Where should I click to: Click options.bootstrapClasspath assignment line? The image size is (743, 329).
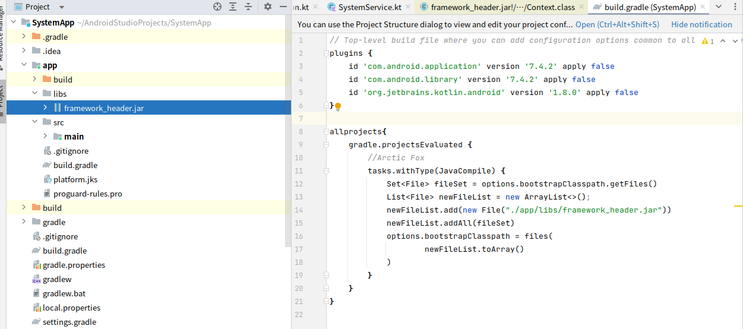coord(469,236)
